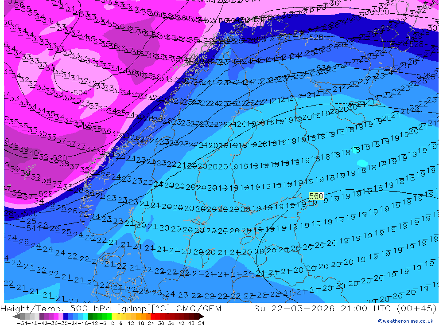The width and height of the screenshot is (443, 325).
Task: Click the cyan legend swatch near -18
Action: (x=85, y=316)
